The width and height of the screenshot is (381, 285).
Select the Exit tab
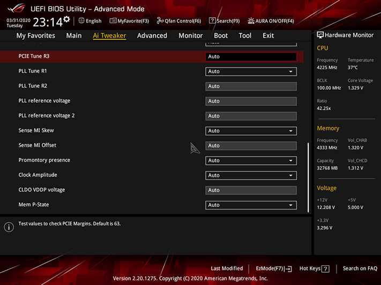tap(268, 36)
